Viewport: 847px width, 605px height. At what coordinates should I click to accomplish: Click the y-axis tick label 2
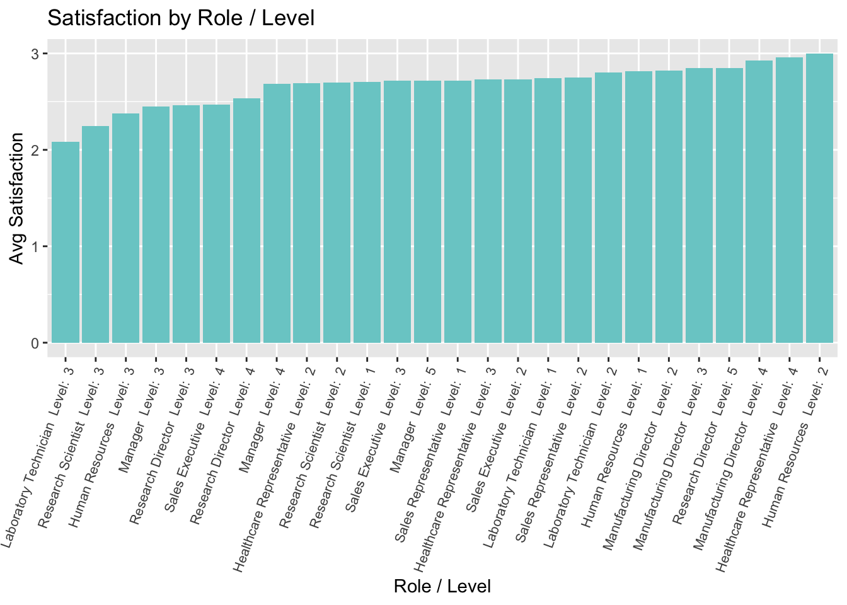point(36,151)
